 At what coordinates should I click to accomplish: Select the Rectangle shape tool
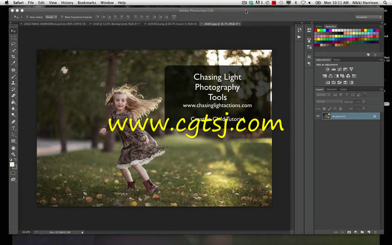point(13,141)
